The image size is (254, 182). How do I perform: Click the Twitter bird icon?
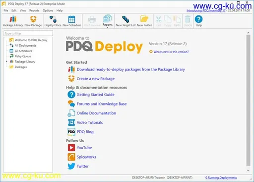(71, 166)
